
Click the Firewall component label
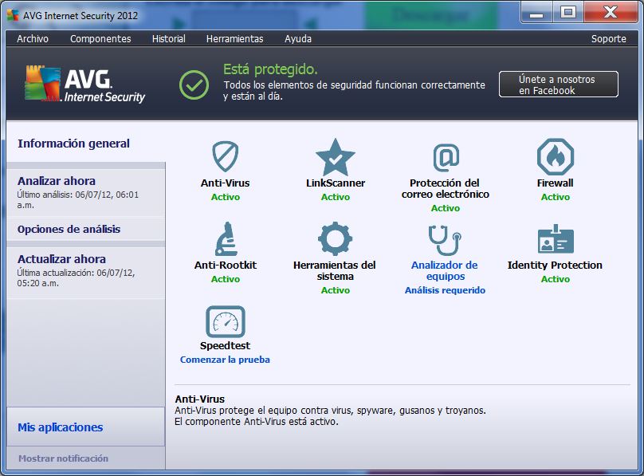pos(556,183)
